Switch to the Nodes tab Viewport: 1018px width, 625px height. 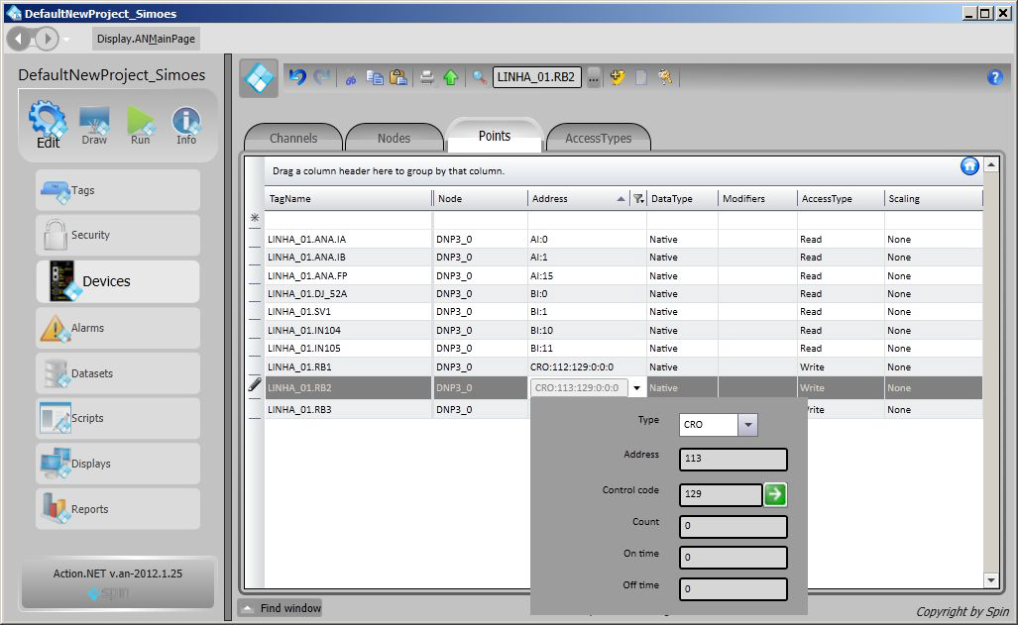394,139
